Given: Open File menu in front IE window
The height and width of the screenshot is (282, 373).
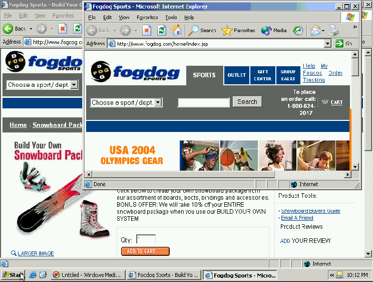Looking at the screenshot, I should click(x=92, y=18).
